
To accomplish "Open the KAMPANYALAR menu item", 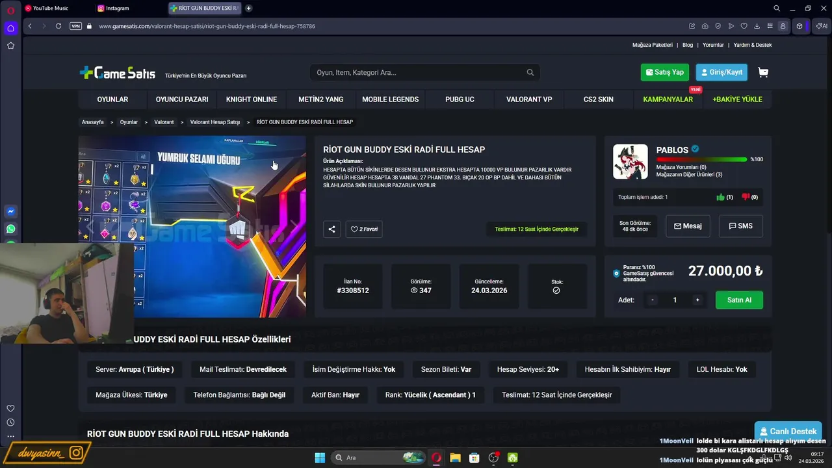I will (668, 99).
